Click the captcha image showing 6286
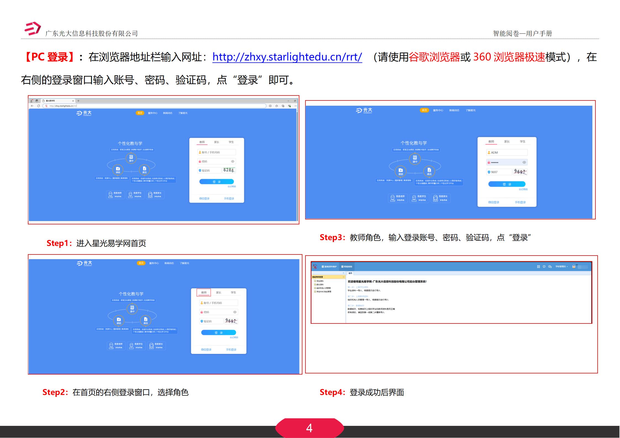 (x=229, y=170)
